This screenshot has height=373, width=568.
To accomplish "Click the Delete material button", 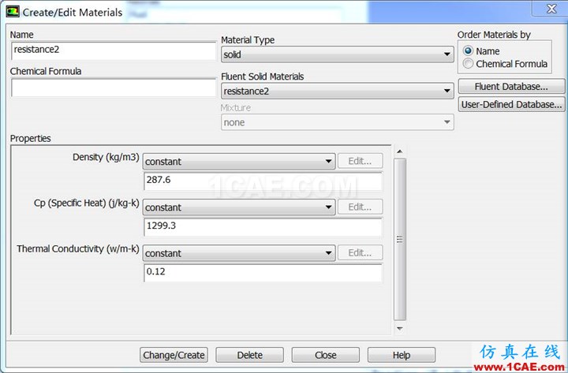I will 249,355.
